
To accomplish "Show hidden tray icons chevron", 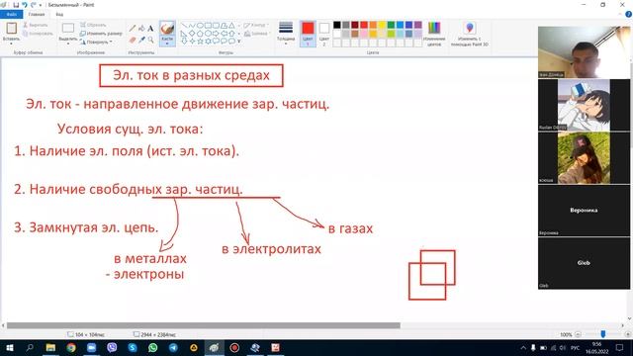I will point(523,347).
